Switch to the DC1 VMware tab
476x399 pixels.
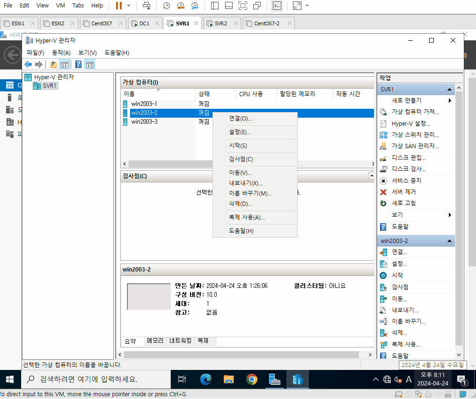coord(144,23)
